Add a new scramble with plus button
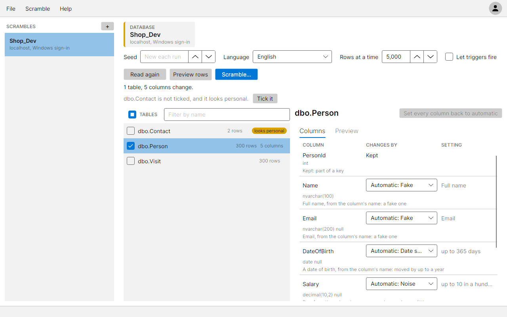 (x=107, y=27)
